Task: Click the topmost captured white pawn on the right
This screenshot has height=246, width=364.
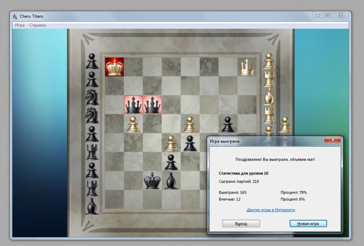Action: pos(269,61)
